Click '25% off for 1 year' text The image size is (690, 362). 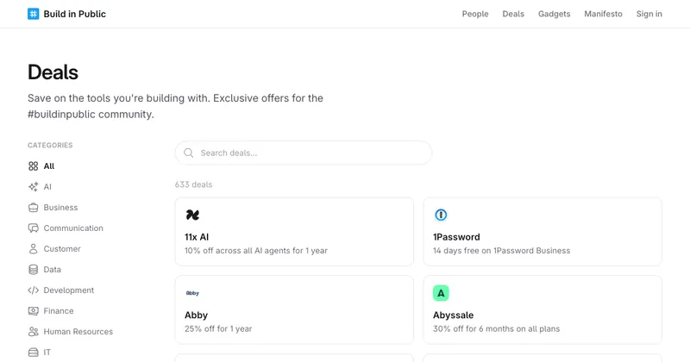pos(218,329)
